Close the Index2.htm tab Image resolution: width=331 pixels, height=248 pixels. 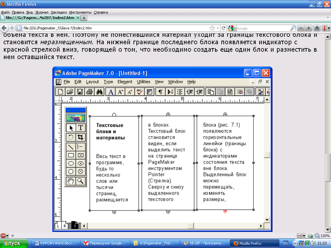coord(78,18)
